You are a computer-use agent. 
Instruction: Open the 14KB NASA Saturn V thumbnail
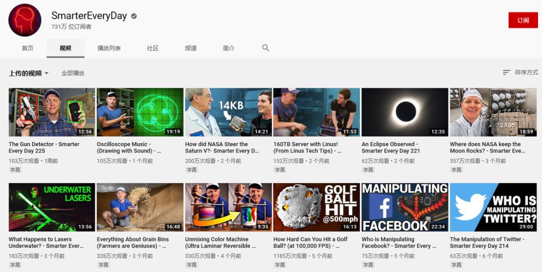point(228,112)
